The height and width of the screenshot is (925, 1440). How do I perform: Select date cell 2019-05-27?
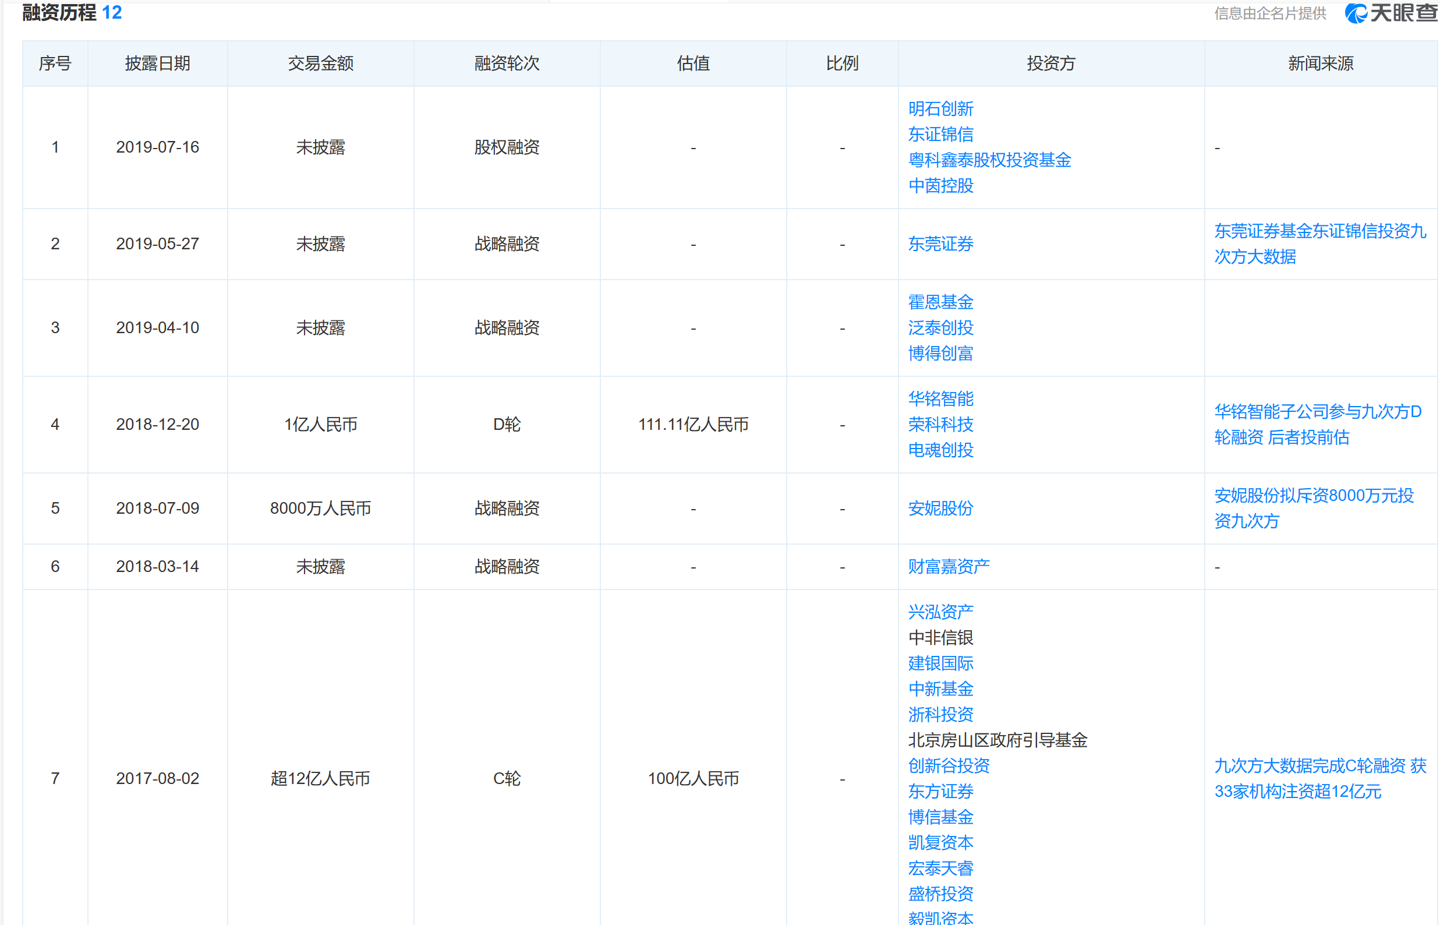pyautogui.click(x=157, y=244)
